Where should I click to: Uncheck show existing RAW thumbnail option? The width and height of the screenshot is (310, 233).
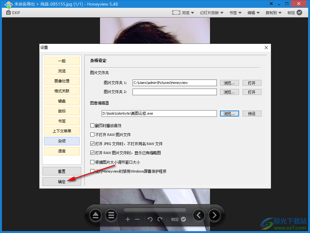pyautogui.click(x=92, y=153)
